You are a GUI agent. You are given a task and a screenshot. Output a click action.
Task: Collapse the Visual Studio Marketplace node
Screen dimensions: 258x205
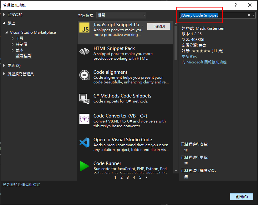pos(7,32)
